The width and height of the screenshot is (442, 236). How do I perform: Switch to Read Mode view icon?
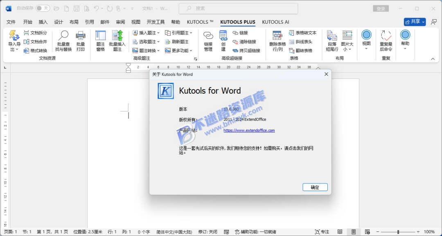coord(340,232)
